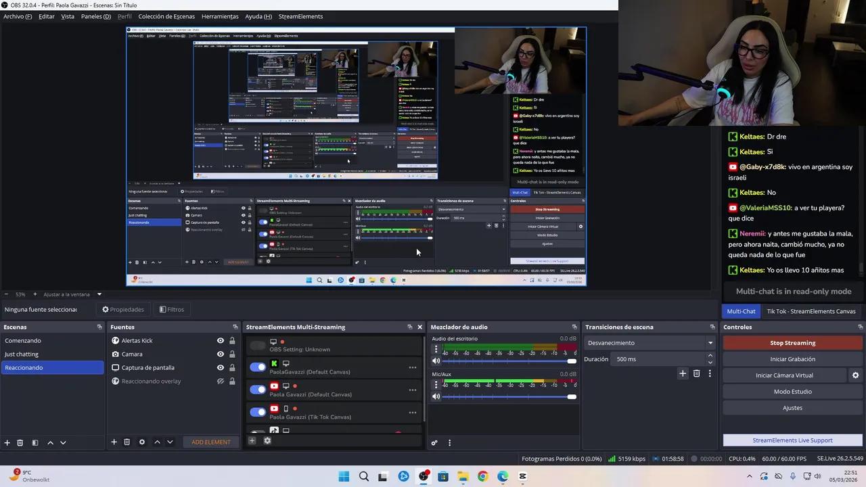Open Colección de Escenas menu
The width and height of the screenshot is (866, 487).
click(166, 16)
